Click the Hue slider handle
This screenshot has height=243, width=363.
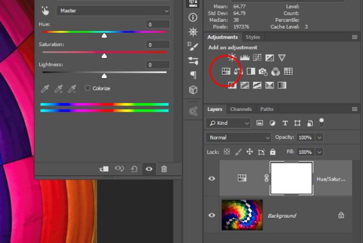pyautogui.click(x=104, y=36)
